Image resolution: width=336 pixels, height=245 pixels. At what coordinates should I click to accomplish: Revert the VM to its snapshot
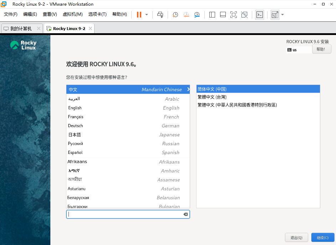tap(186, 15)
